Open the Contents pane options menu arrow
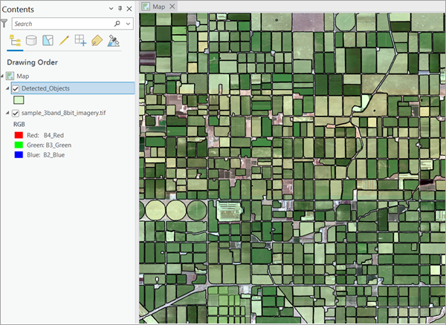 [x=111, y=7]
